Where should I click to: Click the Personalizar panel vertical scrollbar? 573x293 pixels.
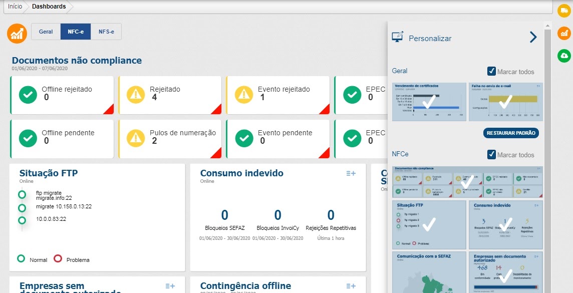point(548,150)
